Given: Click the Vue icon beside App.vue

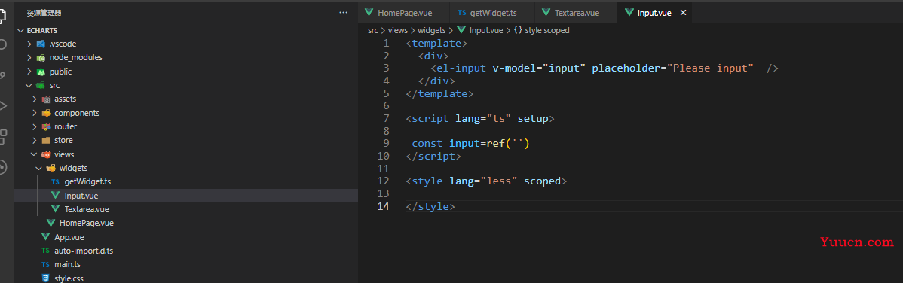Looking at the screenshot, I should coord(45,237).
